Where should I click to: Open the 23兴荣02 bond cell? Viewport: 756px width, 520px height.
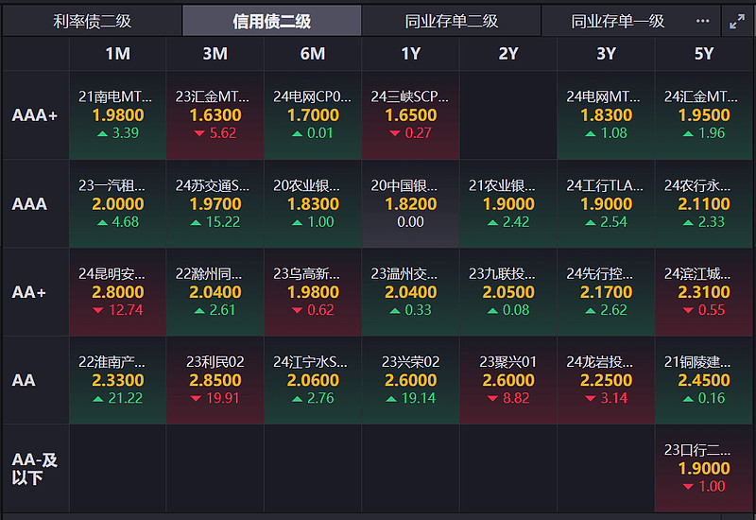pos(411,381)
